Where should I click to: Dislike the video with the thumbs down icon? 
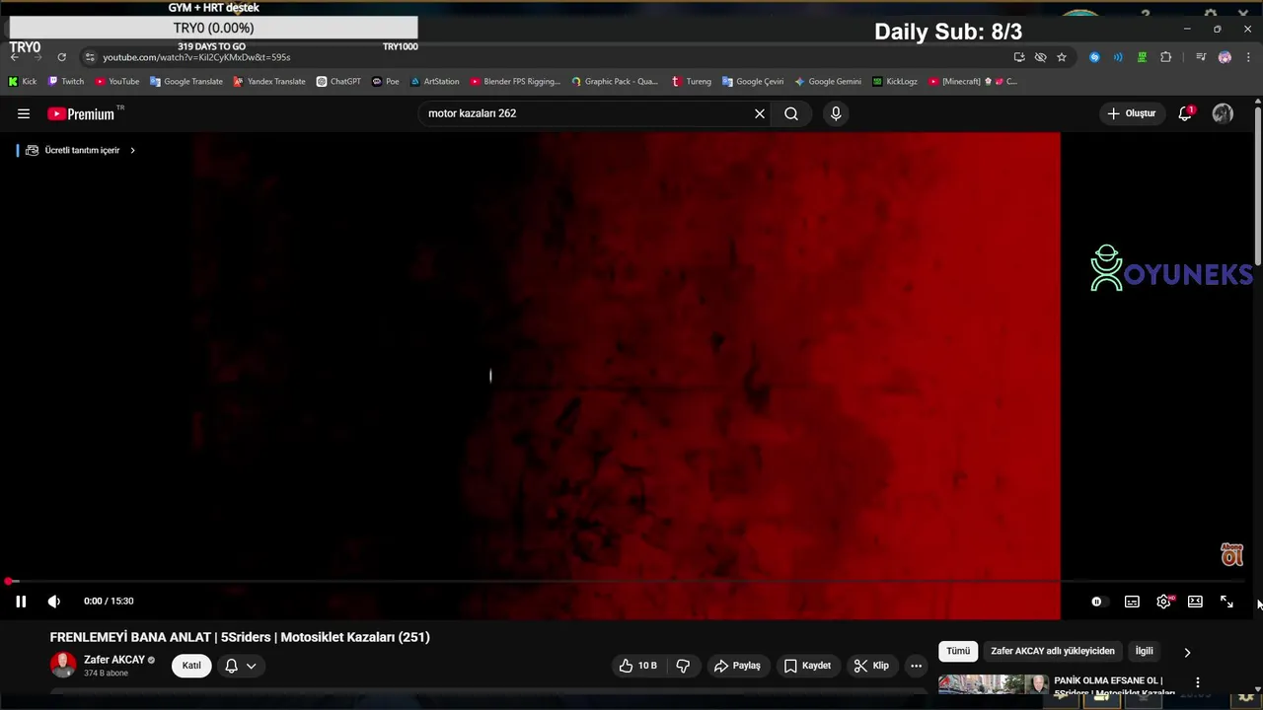coord(683,666)
